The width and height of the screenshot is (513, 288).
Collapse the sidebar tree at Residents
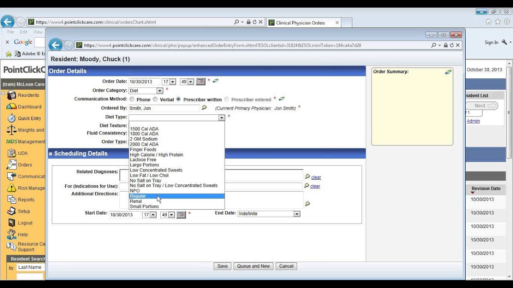pos(3,94)
